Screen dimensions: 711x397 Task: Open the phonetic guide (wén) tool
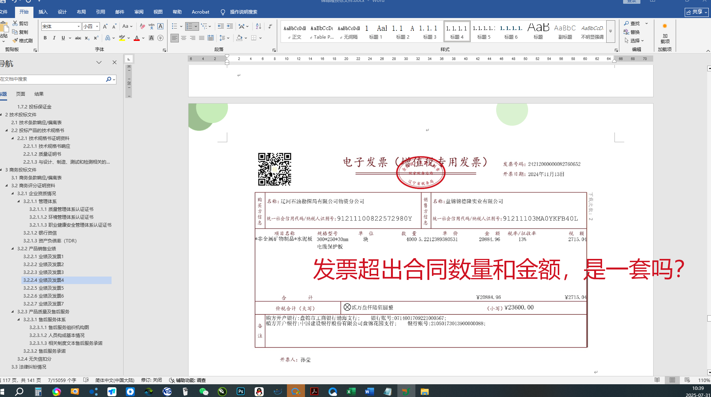151,26
